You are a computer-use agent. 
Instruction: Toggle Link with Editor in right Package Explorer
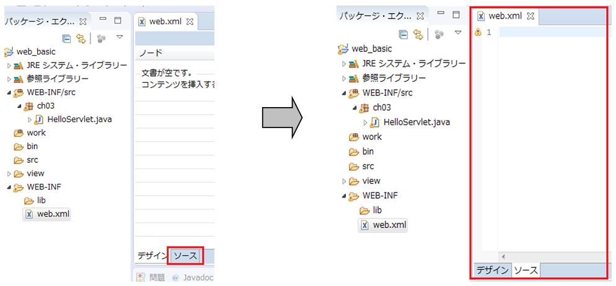[x=418, y=35]
